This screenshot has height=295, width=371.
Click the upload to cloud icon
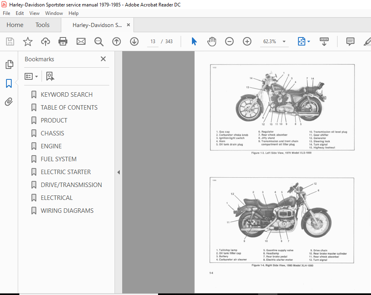pyautogui.click(x=46, y=42)
